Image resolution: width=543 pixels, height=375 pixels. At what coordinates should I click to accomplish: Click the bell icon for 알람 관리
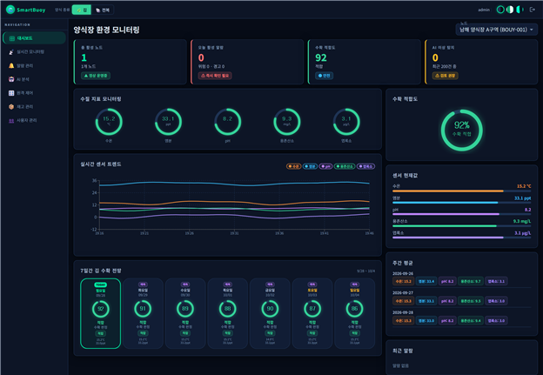[11, 65]
